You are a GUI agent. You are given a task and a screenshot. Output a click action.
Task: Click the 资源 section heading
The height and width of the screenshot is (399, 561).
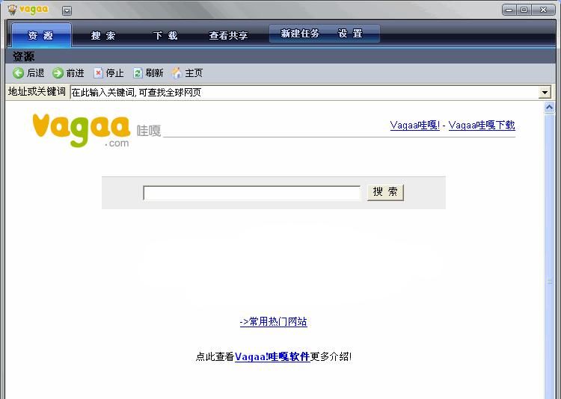click(x=24, y=57)
